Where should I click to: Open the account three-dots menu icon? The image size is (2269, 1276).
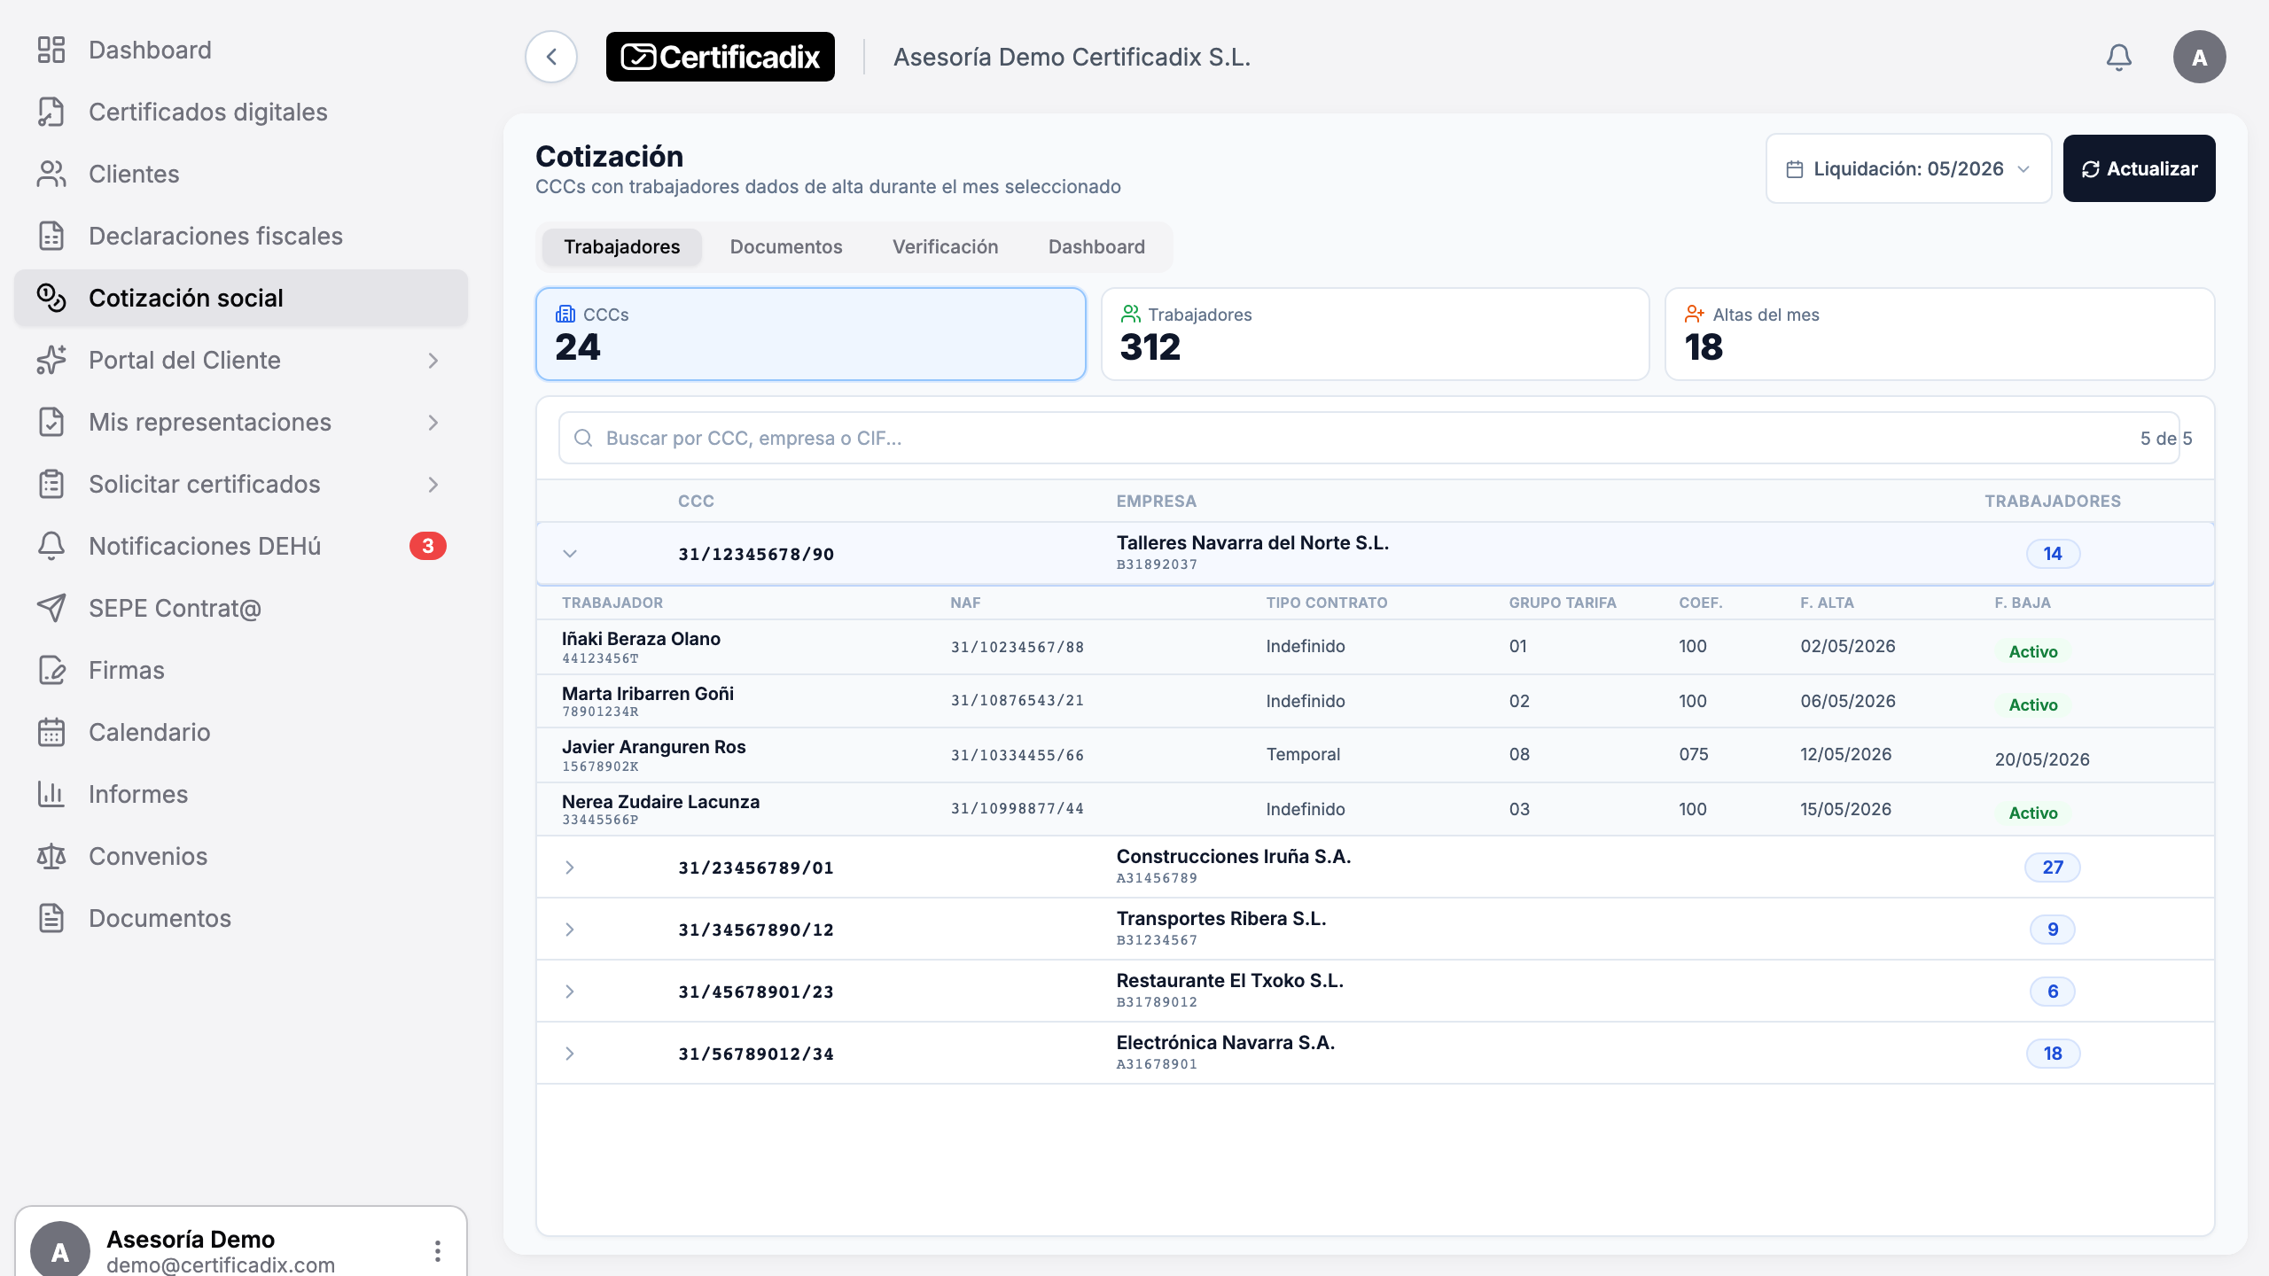438,1250
